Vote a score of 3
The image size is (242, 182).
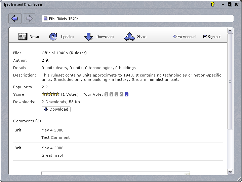pyautogui.click(x=116, y=94)
